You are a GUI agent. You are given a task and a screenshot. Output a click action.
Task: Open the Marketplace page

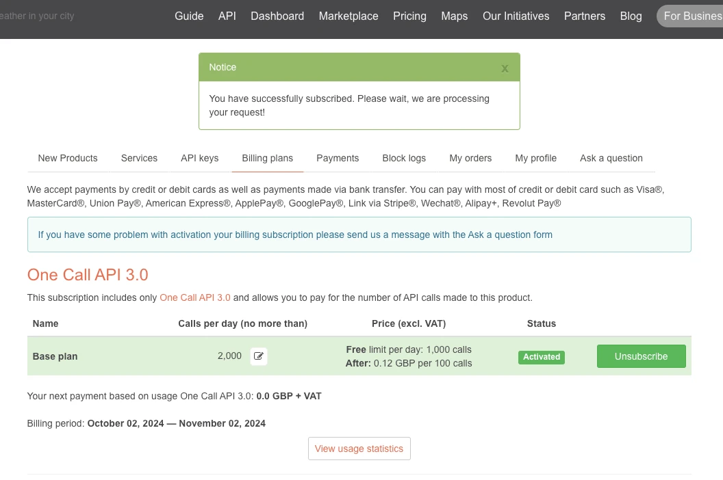click(x=348, y=16)
